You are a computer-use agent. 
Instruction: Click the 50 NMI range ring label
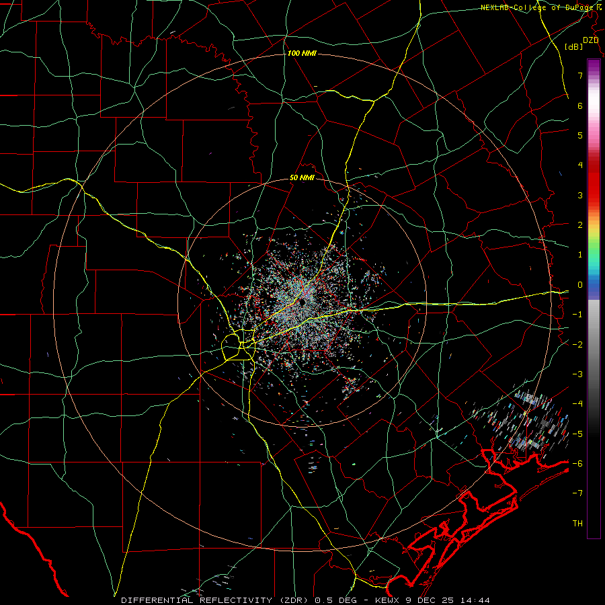point(302,178)
